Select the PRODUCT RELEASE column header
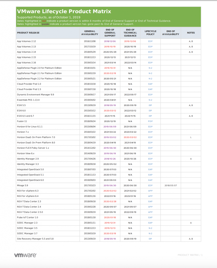 click(x=29, y=32)
